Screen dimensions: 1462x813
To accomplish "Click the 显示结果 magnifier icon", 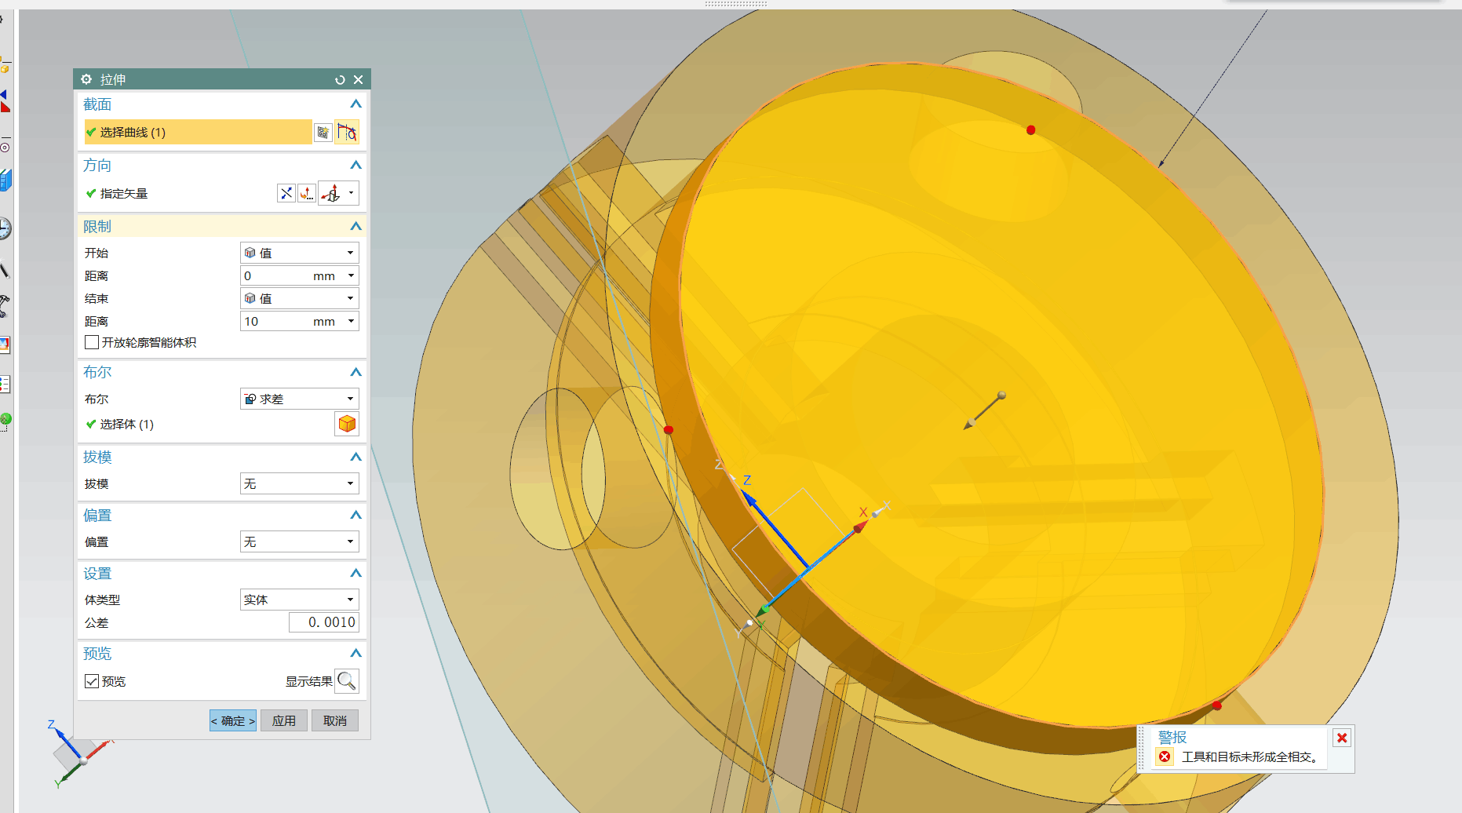I will tap(347, 681).
